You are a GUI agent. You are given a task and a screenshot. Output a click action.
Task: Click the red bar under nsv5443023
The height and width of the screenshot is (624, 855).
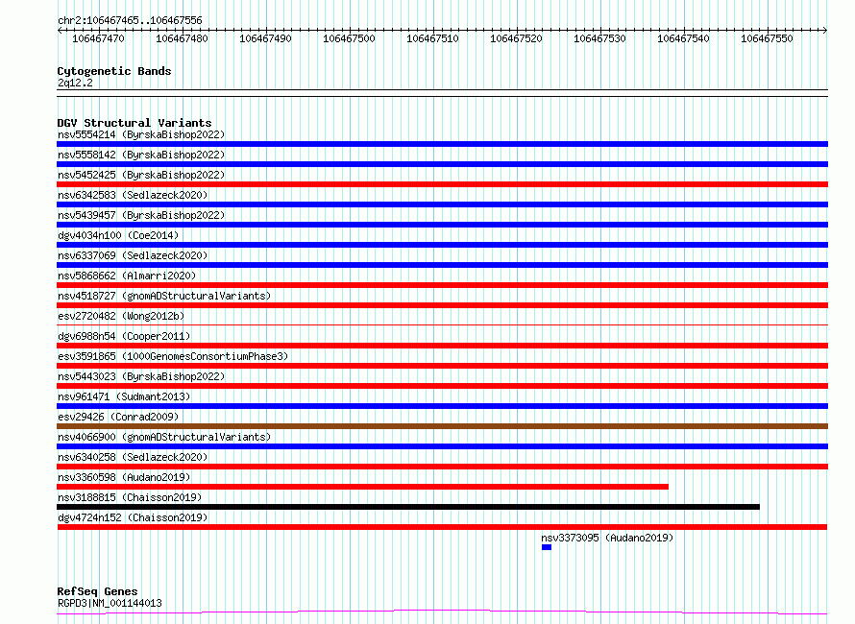(x=442, y=386)
